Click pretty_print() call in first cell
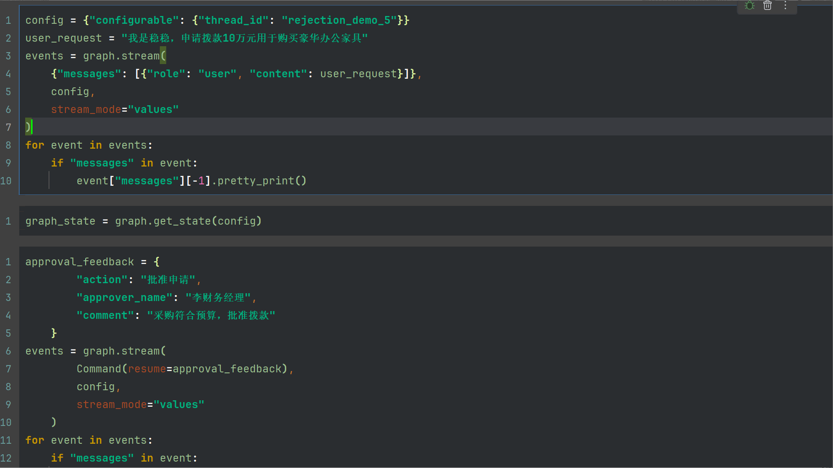The height and width of the screenshot is (468, 833). click(x=262, y=181)
